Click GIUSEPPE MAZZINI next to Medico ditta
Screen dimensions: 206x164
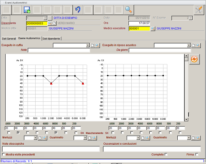[61, 28]
